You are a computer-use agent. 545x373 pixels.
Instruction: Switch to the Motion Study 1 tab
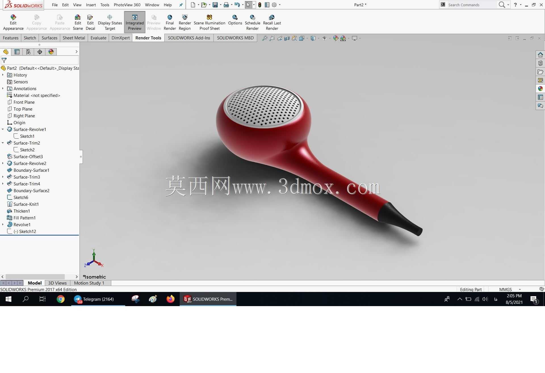pyautogui.click(x=89, y=283)
